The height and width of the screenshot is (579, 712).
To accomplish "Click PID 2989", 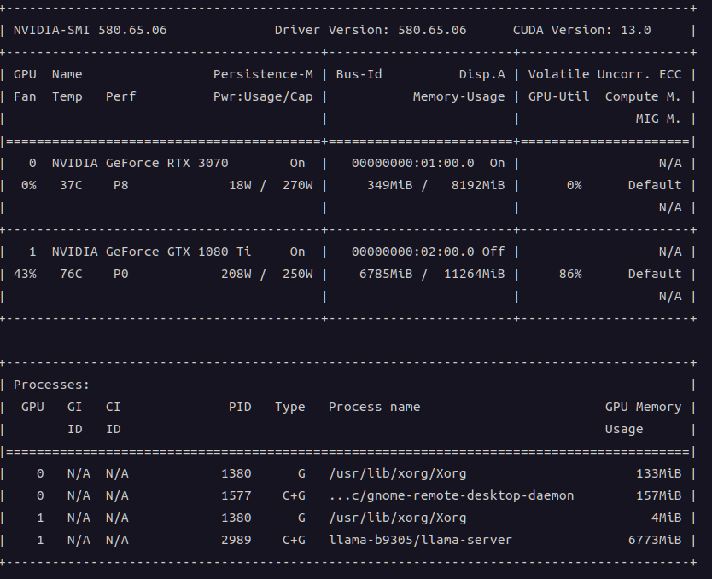I will [236, 540].
